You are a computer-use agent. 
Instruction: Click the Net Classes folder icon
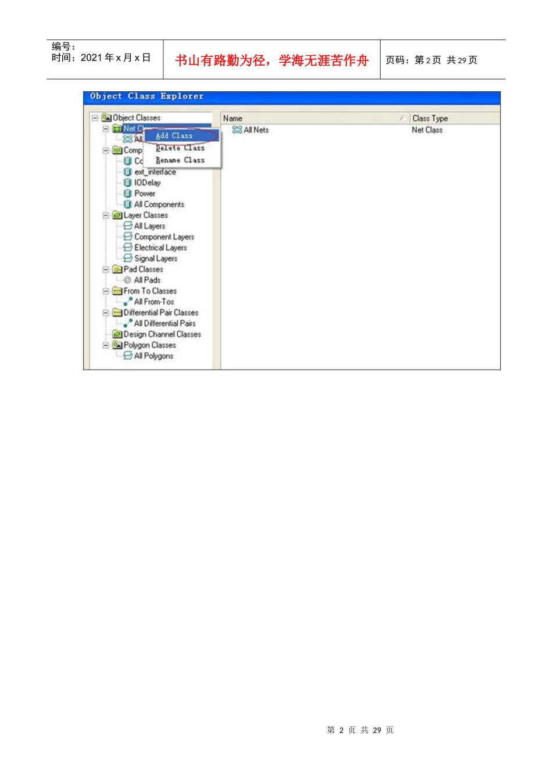[117, 128]
